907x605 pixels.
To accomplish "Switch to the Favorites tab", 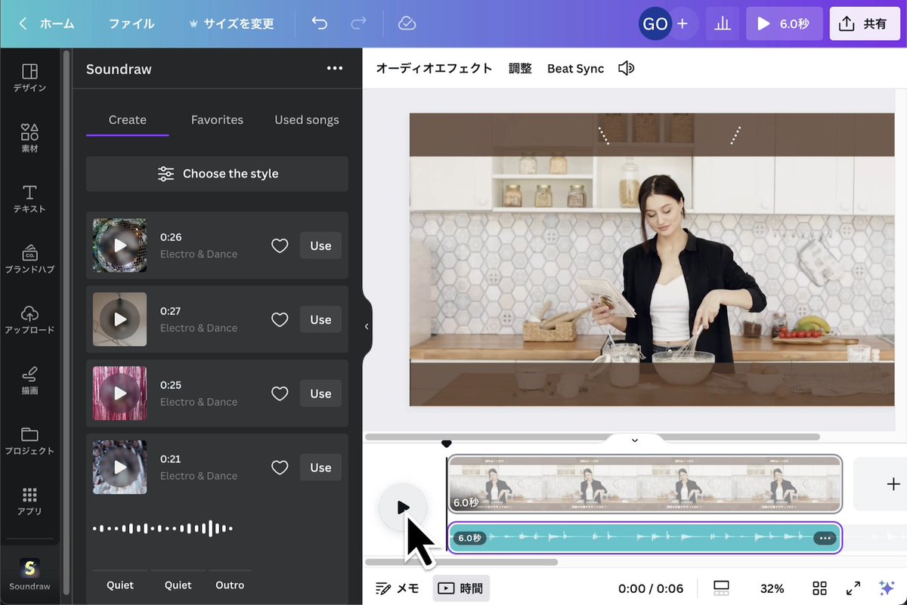I will point(217,120).
